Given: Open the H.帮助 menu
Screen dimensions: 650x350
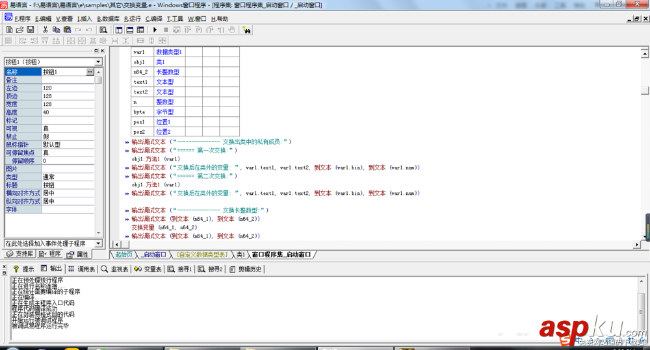Looking at the screenshot, I should coord(219,19).
